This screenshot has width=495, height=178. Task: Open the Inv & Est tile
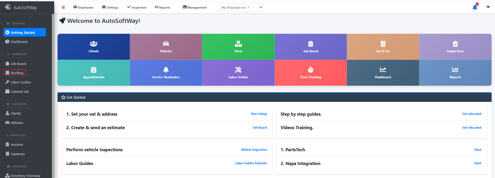383,47
